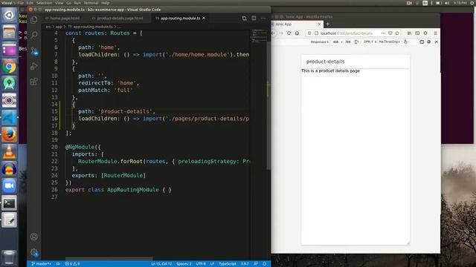
Task: Reload the page in Firefox
Action: pyautogui.click(x=289, y=33)
